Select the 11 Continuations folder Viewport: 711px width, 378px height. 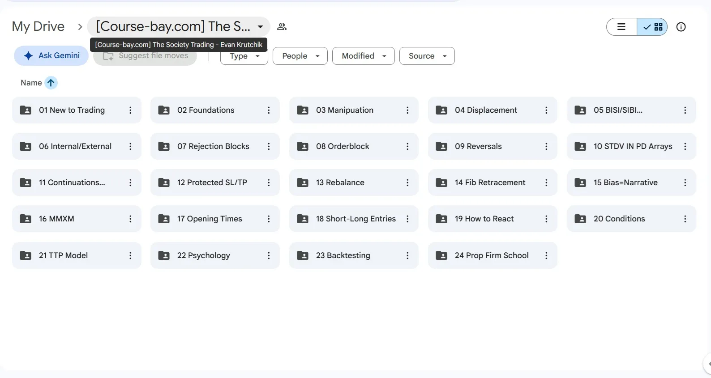tap(77, 183)
